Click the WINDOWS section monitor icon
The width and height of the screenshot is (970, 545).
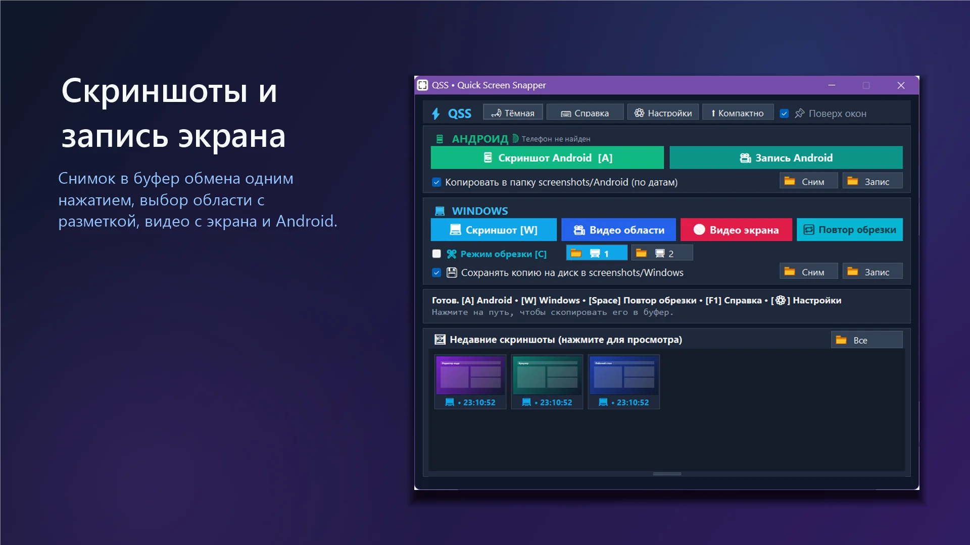click(440, 211)
